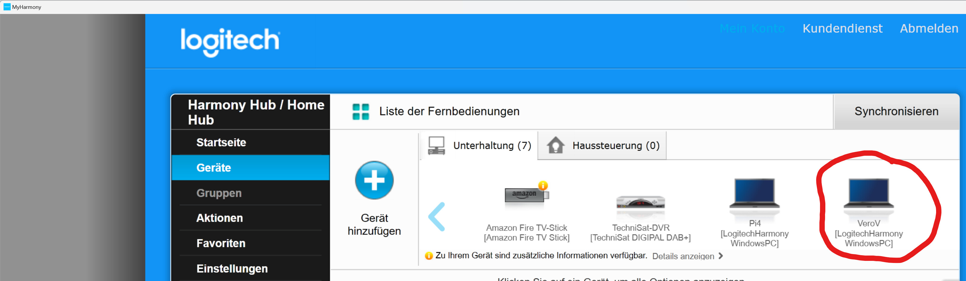Click the Synchronisieren button

coord(896,111)
